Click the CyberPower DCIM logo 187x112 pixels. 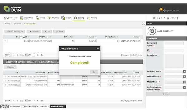point(12,9)
